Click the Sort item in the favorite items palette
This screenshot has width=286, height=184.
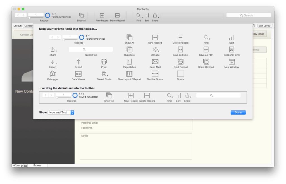[x=232, y=39]
